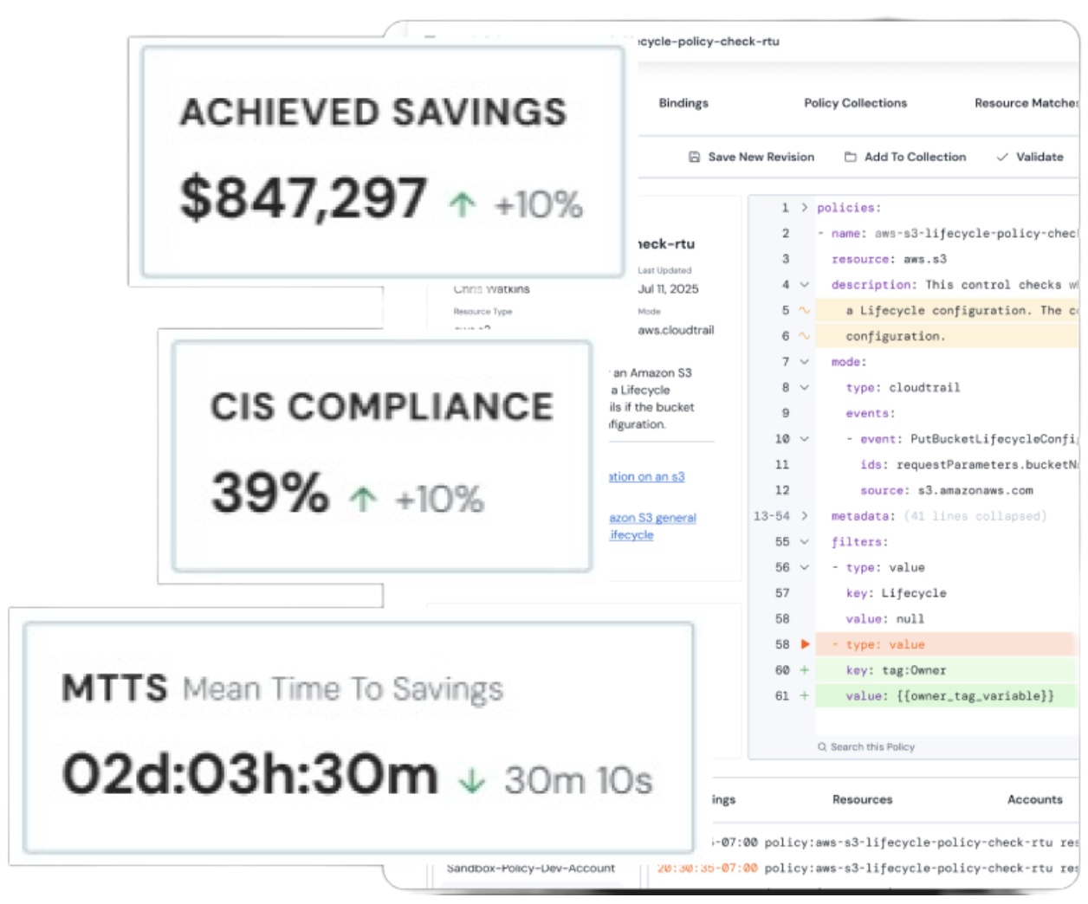The height and width of the screenshot is (904, 1088).
Task: Click the yellow change marker on line 5
Action: (804, 310)
